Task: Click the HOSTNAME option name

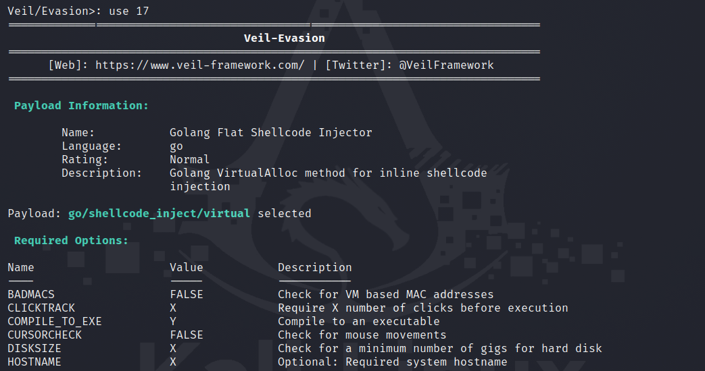Action: [x=34, y=362]
